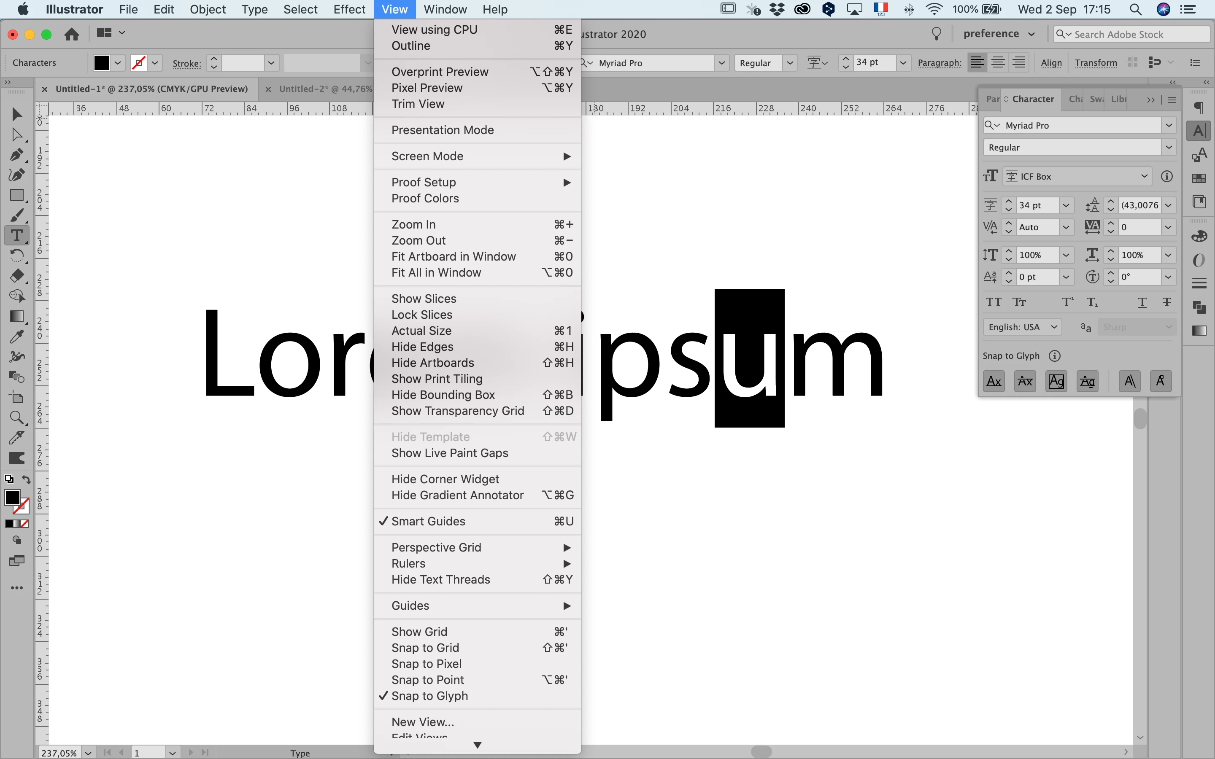The height and width of the screenshot is (759, 1215).
Task: Click the Align link in control bar
Action: (x=1051, y=63)
